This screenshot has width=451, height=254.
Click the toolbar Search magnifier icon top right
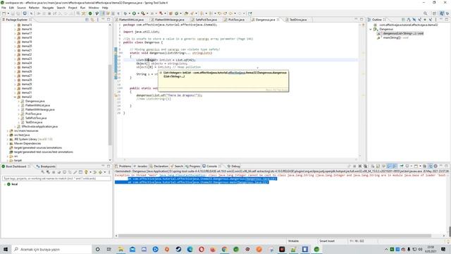425,13
